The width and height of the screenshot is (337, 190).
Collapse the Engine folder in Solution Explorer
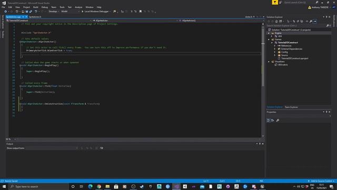[x=269, y=33]
